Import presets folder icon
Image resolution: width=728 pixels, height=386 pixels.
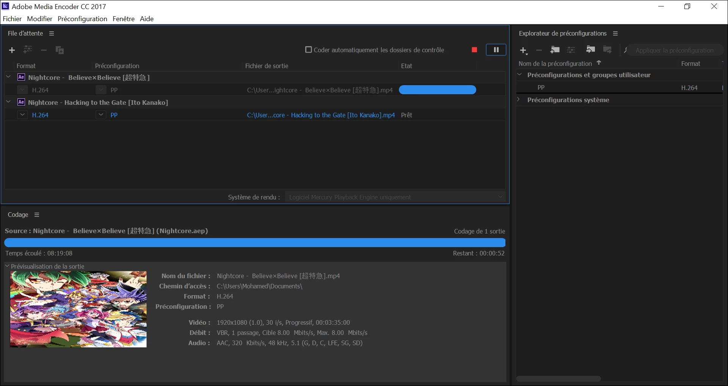point(590,50)
